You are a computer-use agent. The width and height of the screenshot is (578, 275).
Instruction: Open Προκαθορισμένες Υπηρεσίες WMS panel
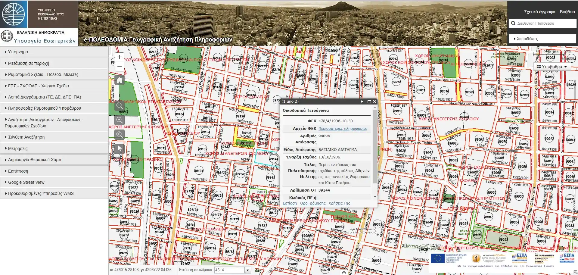54,193
